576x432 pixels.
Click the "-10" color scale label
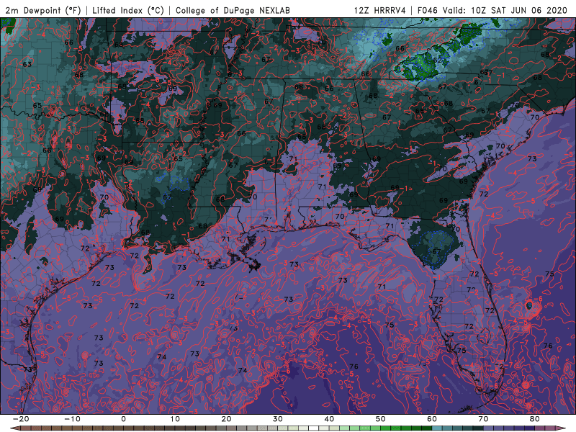[72, 419]
